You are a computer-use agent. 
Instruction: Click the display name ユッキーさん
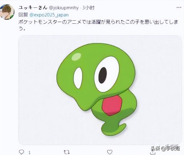tap(33, 8)
